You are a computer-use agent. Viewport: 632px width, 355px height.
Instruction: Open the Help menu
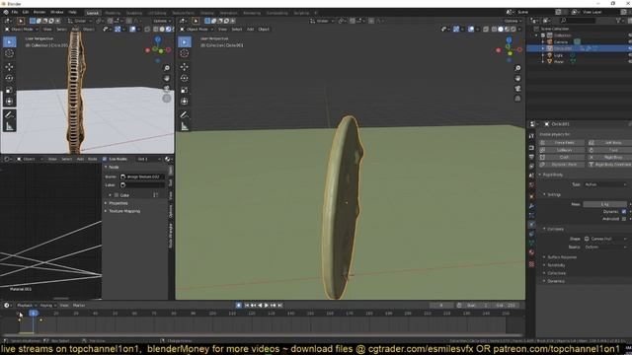coord(72,13)
